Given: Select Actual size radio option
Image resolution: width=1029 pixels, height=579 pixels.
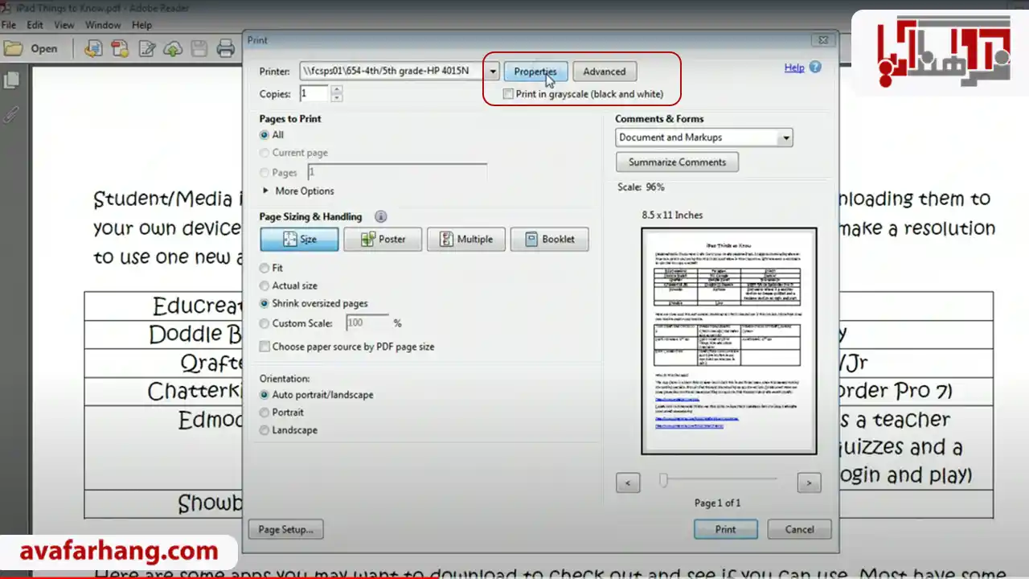Looking at the screenshot, I should (264, 285).
